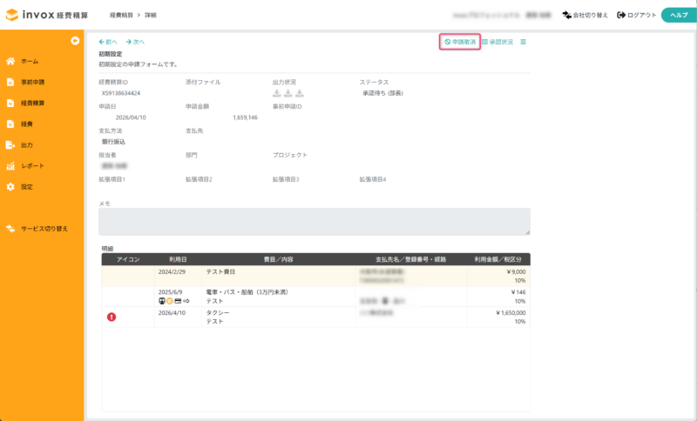Open 設定 with the gear icon

[x=19, y=187]
